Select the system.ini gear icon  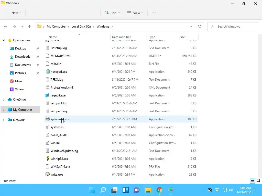47,127
